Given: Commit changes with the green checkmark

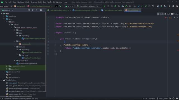Looking at the screenshot, I should [x=142, y=6].
